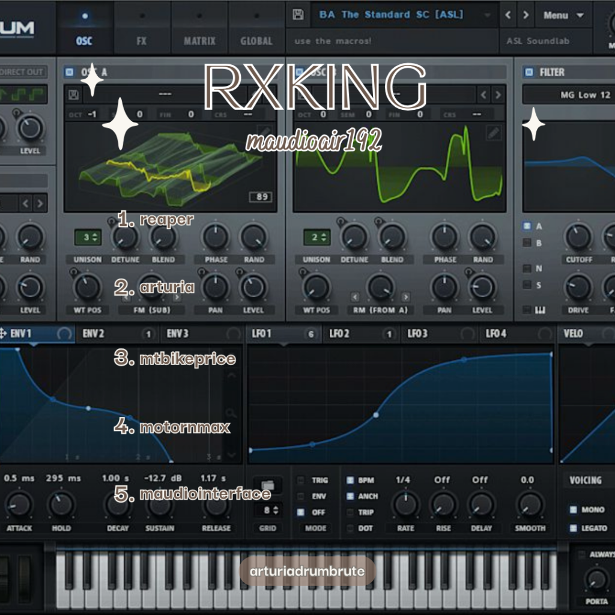Go to previous preset with left arrow
This screenshot has height=615, width=615.
pos(508,15)
